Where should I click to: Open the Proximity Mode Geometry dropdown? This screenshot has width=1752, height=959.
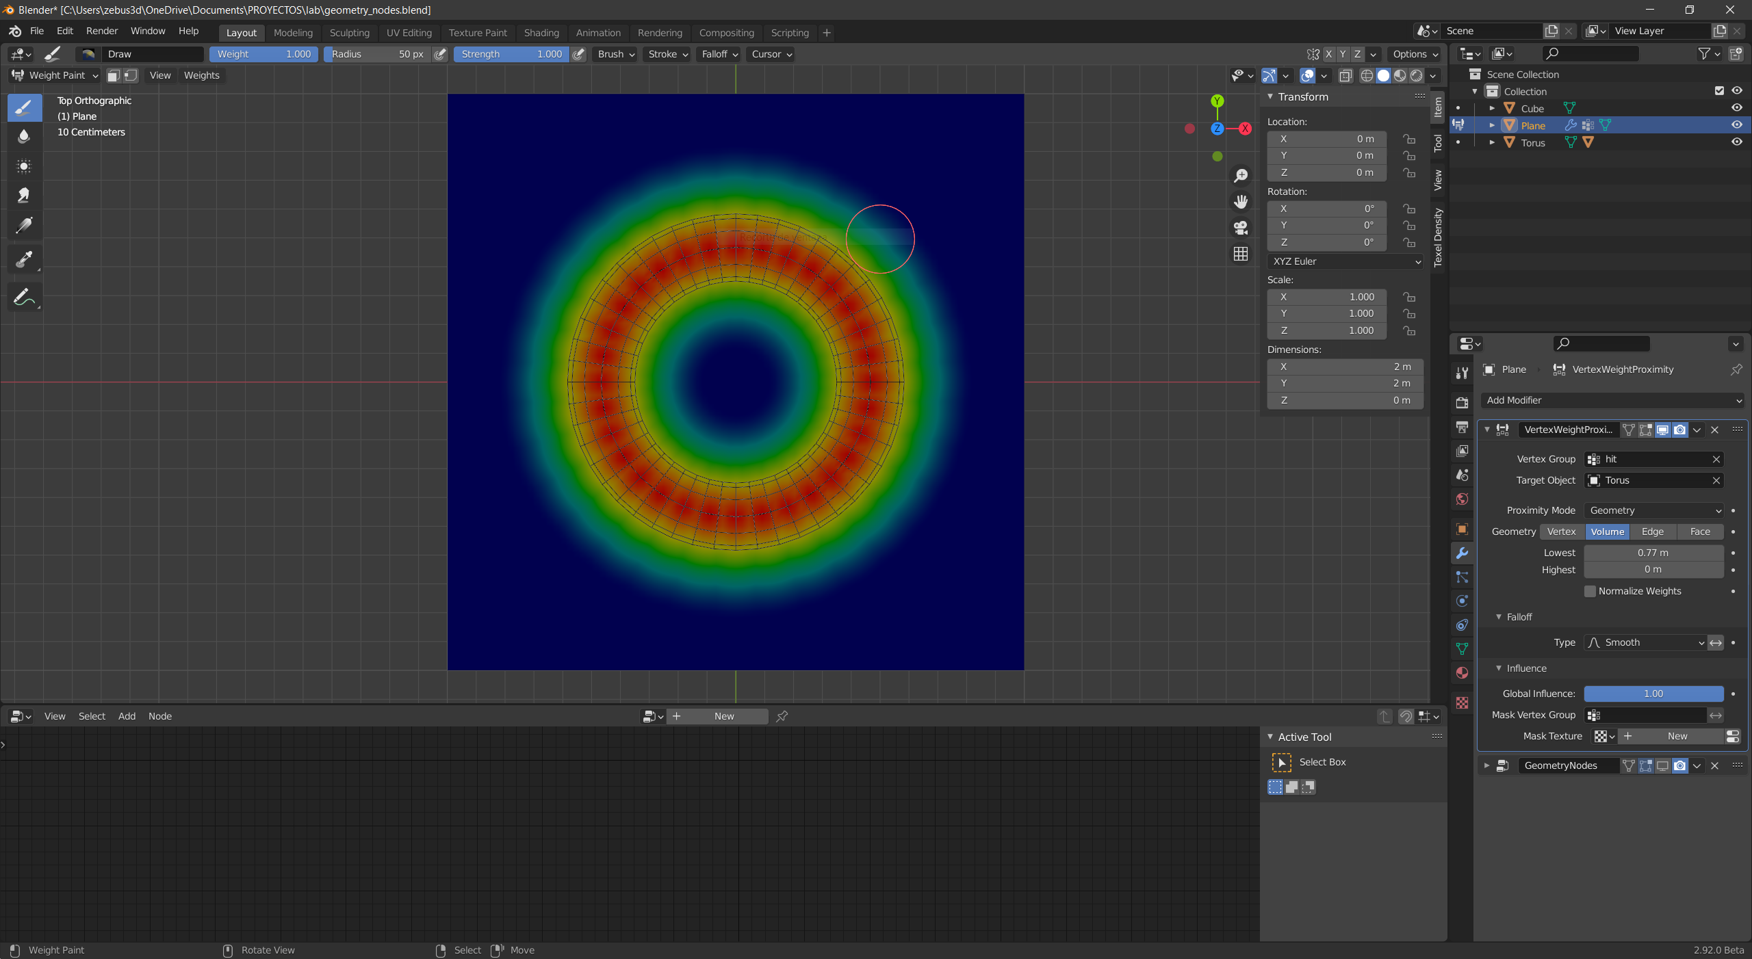click(1654, 510)
